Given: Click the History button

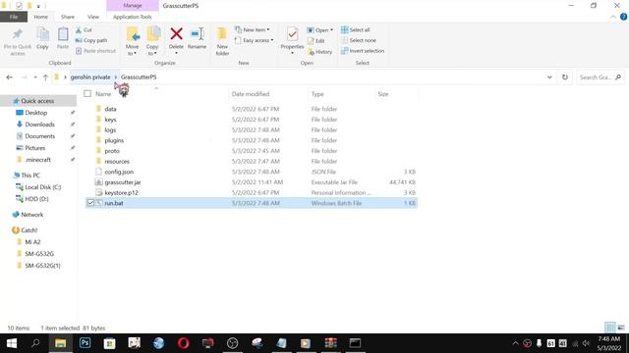Looking at the screenshot, I should pos(319,52).
